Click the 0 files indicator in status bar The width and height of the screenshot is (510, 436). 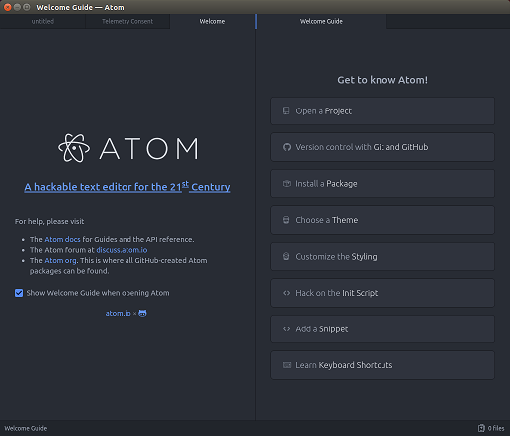(491, 428)
